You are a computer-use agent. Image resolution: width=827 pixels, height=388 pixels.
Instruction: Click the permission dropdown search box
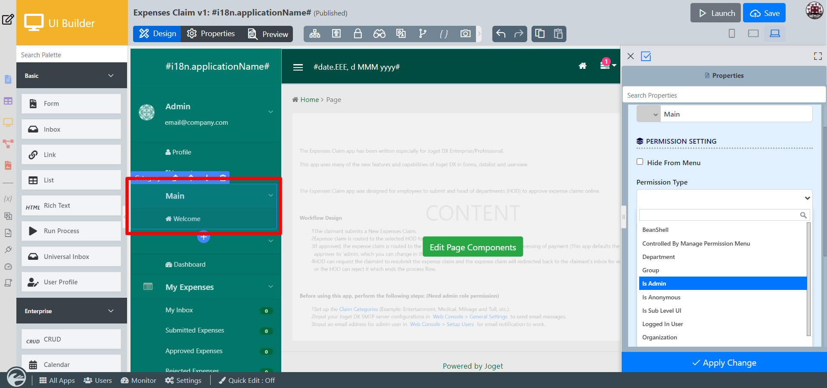[724, 215]
